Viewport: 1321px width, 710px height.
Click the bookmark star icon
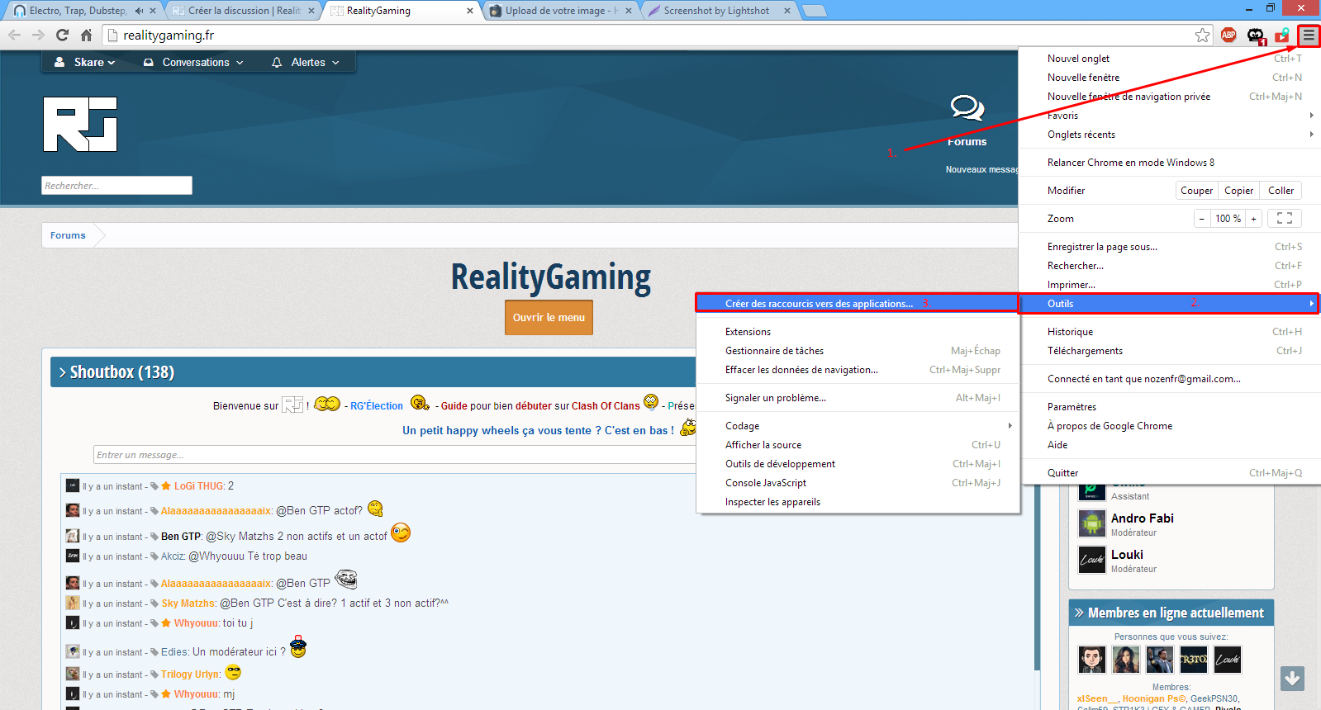pyautogui.click(x=1202, y=35)
